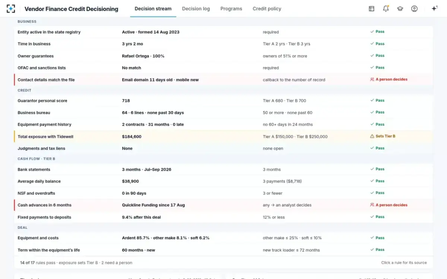Image resolution: width=447 pixels, height=279 pixels.
Task: Select Contact details match the file rule
Action: coord(223,80)
